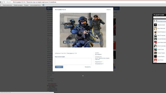Open the www.corpcentre.ru bookmark
166x93 pixels.
tap(36, 5)
